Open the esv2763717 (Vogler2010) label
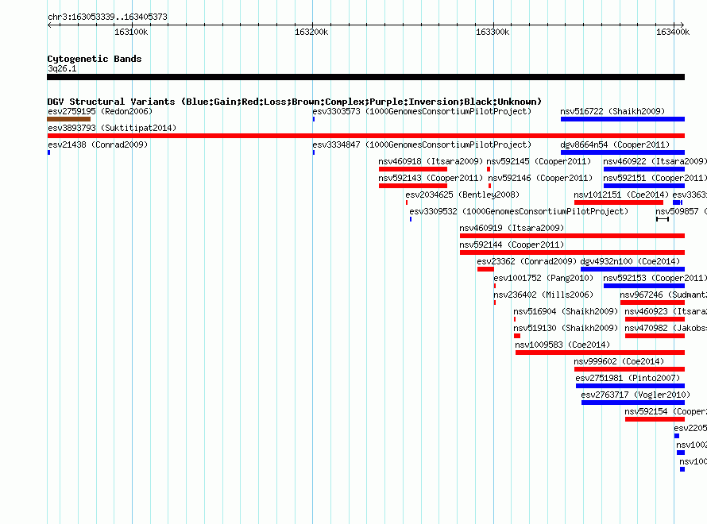The height and width of the screenshot is (524, 707). (x=636, y=395)
